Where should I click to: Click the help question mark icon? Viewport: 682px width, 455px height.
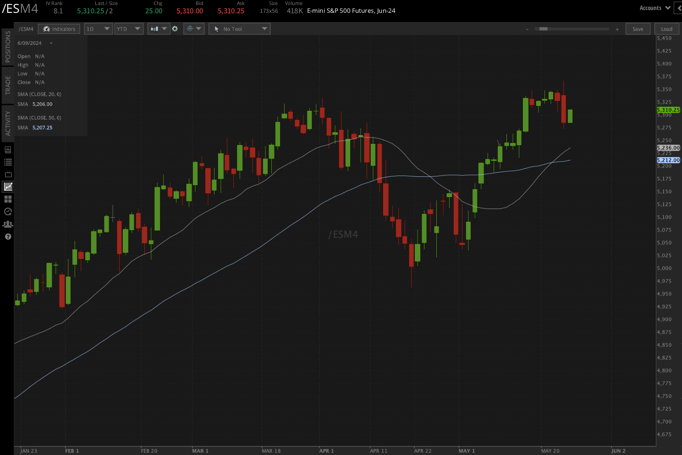pyautogui.click(x=8, y=237)
